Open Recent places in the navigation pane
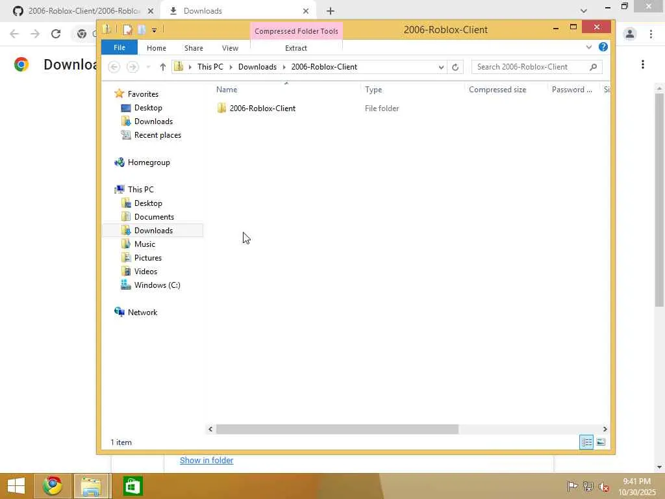Screen dimensions: 665x499 click(x=157, y=135)
